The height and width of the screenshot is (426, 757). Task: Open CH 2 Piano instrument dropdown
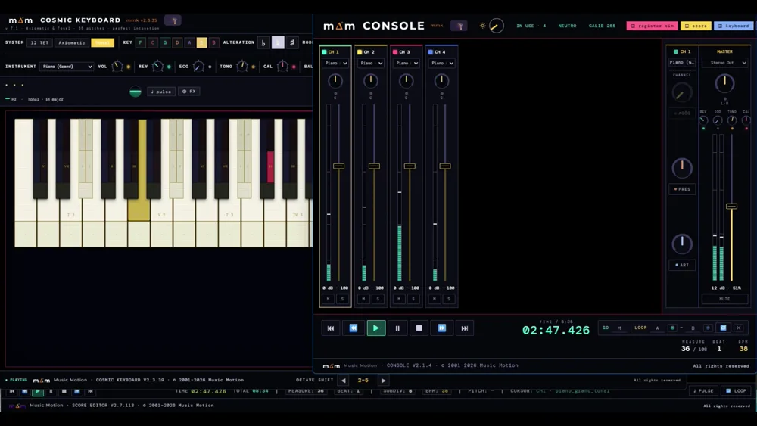(371, 64)
